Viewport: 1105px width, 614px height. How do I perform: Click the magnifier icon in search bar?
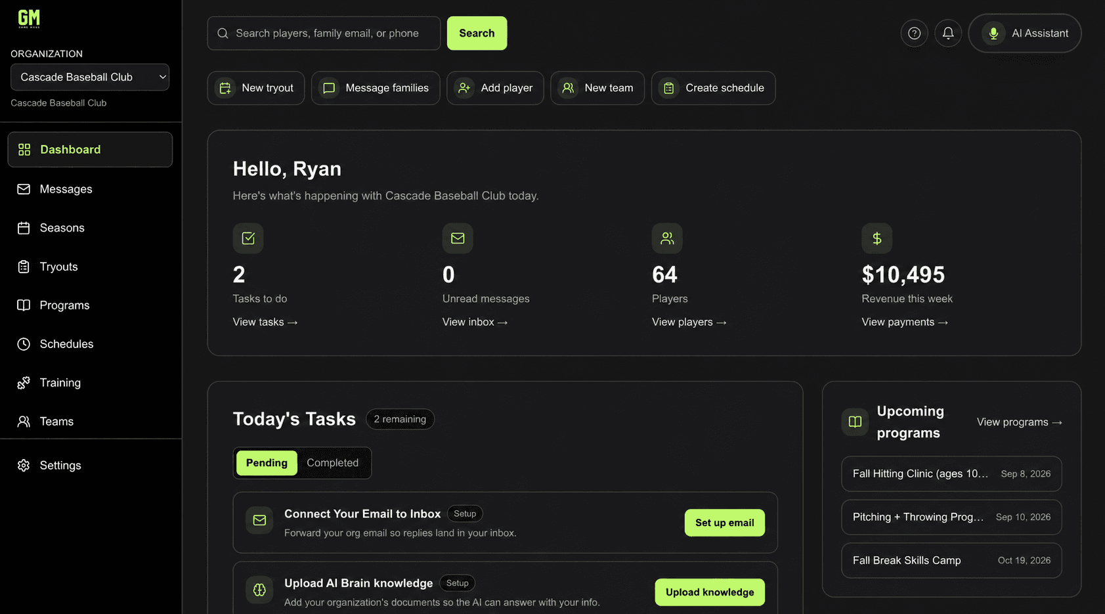pos(223,33)
